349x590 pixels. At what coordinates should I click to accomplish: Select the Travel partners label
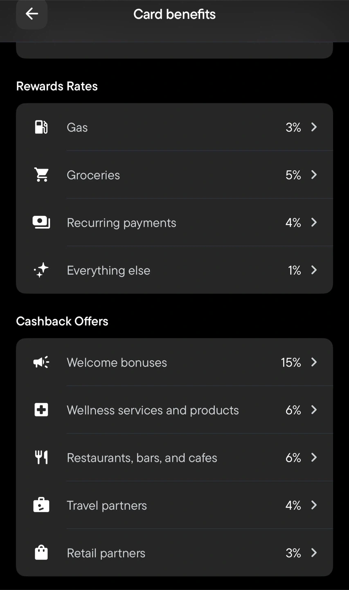pyautogui.click(x=107, y=506)
